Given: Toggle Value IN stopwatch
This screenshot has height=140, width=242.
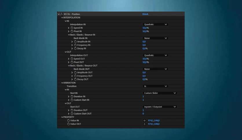Looking at the screenshot, I should [x=69, y=120].
